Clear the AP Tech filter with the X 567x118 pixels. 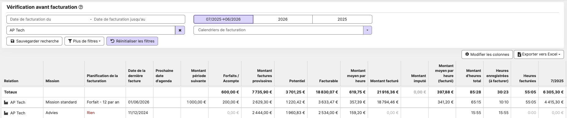180,30
